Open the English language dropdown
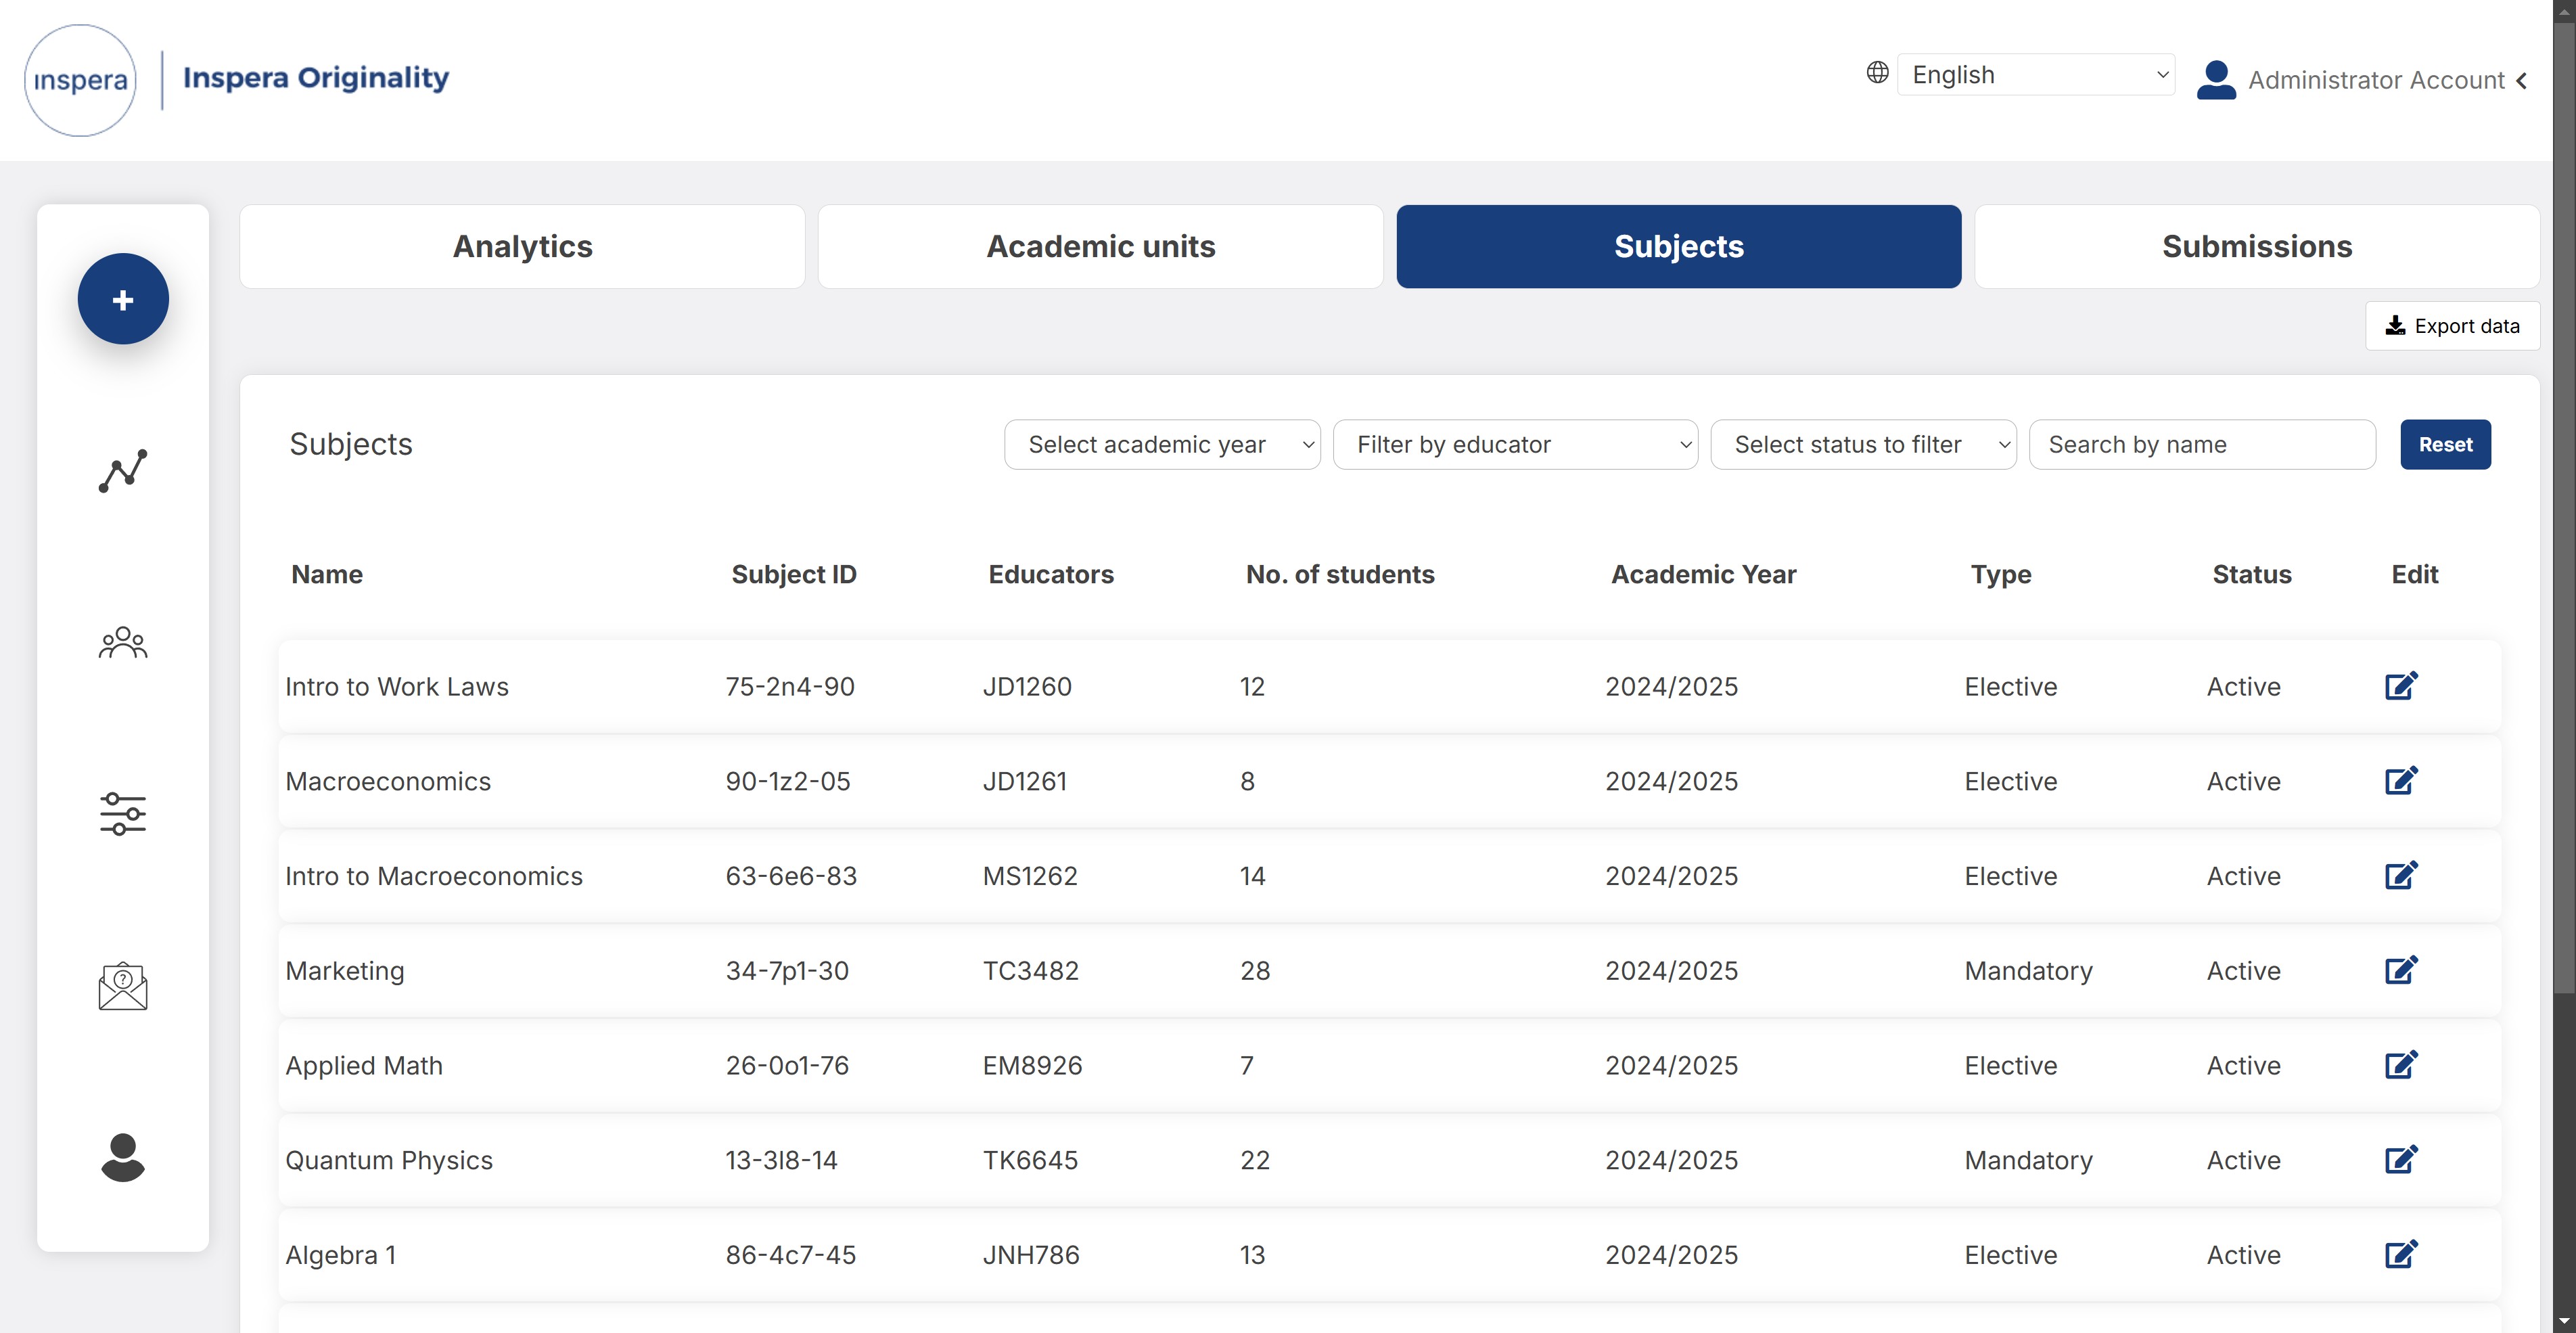Screen dimensions: 2576x1333 click(2036, 75)
